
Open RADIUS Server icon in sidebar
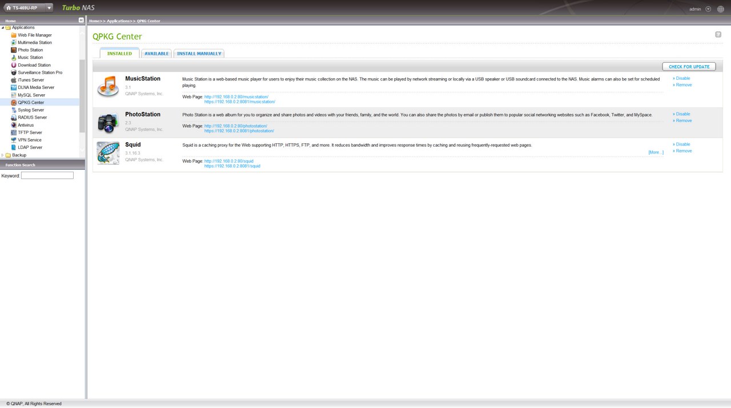click(14, 118)
